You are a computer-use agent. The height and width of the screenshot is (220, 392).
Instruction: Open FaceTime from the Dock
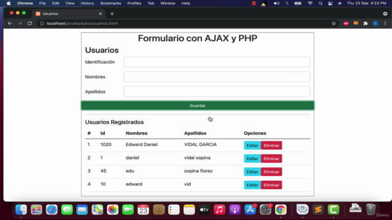point(128,210)
